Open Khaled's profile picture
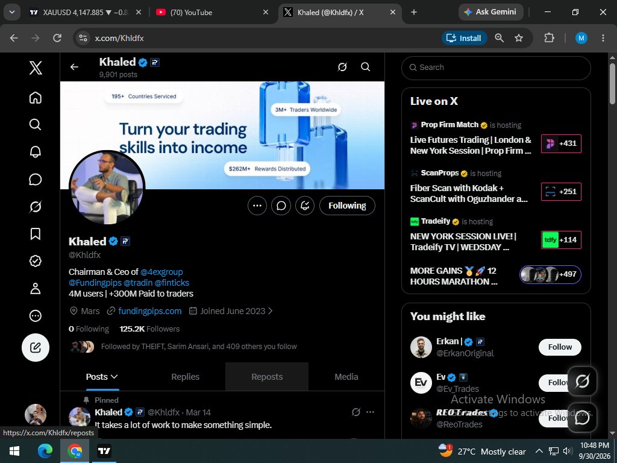The image size is (617, 463). [x=107, y=187]
